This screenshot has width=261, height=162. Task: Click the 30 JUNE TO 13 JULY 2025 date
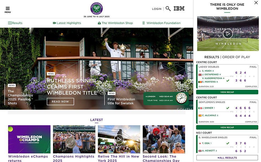tap(97, 17)
